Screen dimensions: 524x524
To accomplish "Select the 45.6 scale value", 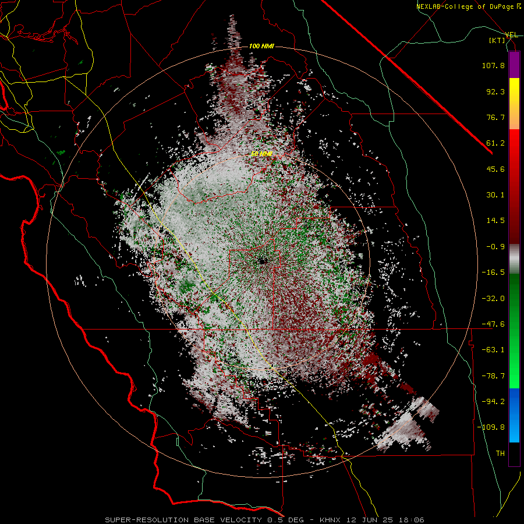I will coord(495,169).
